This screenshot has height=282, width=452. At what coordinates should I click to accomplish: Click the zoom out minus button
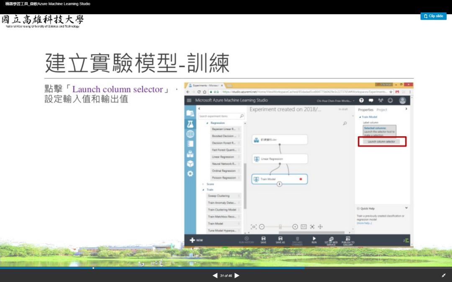tap(262, 227)
